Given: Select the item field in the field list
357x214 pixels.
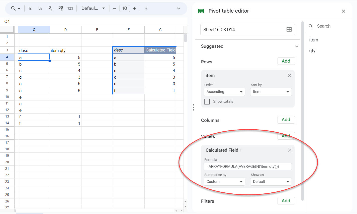Looking at the screenshot, I should (314, 40).
